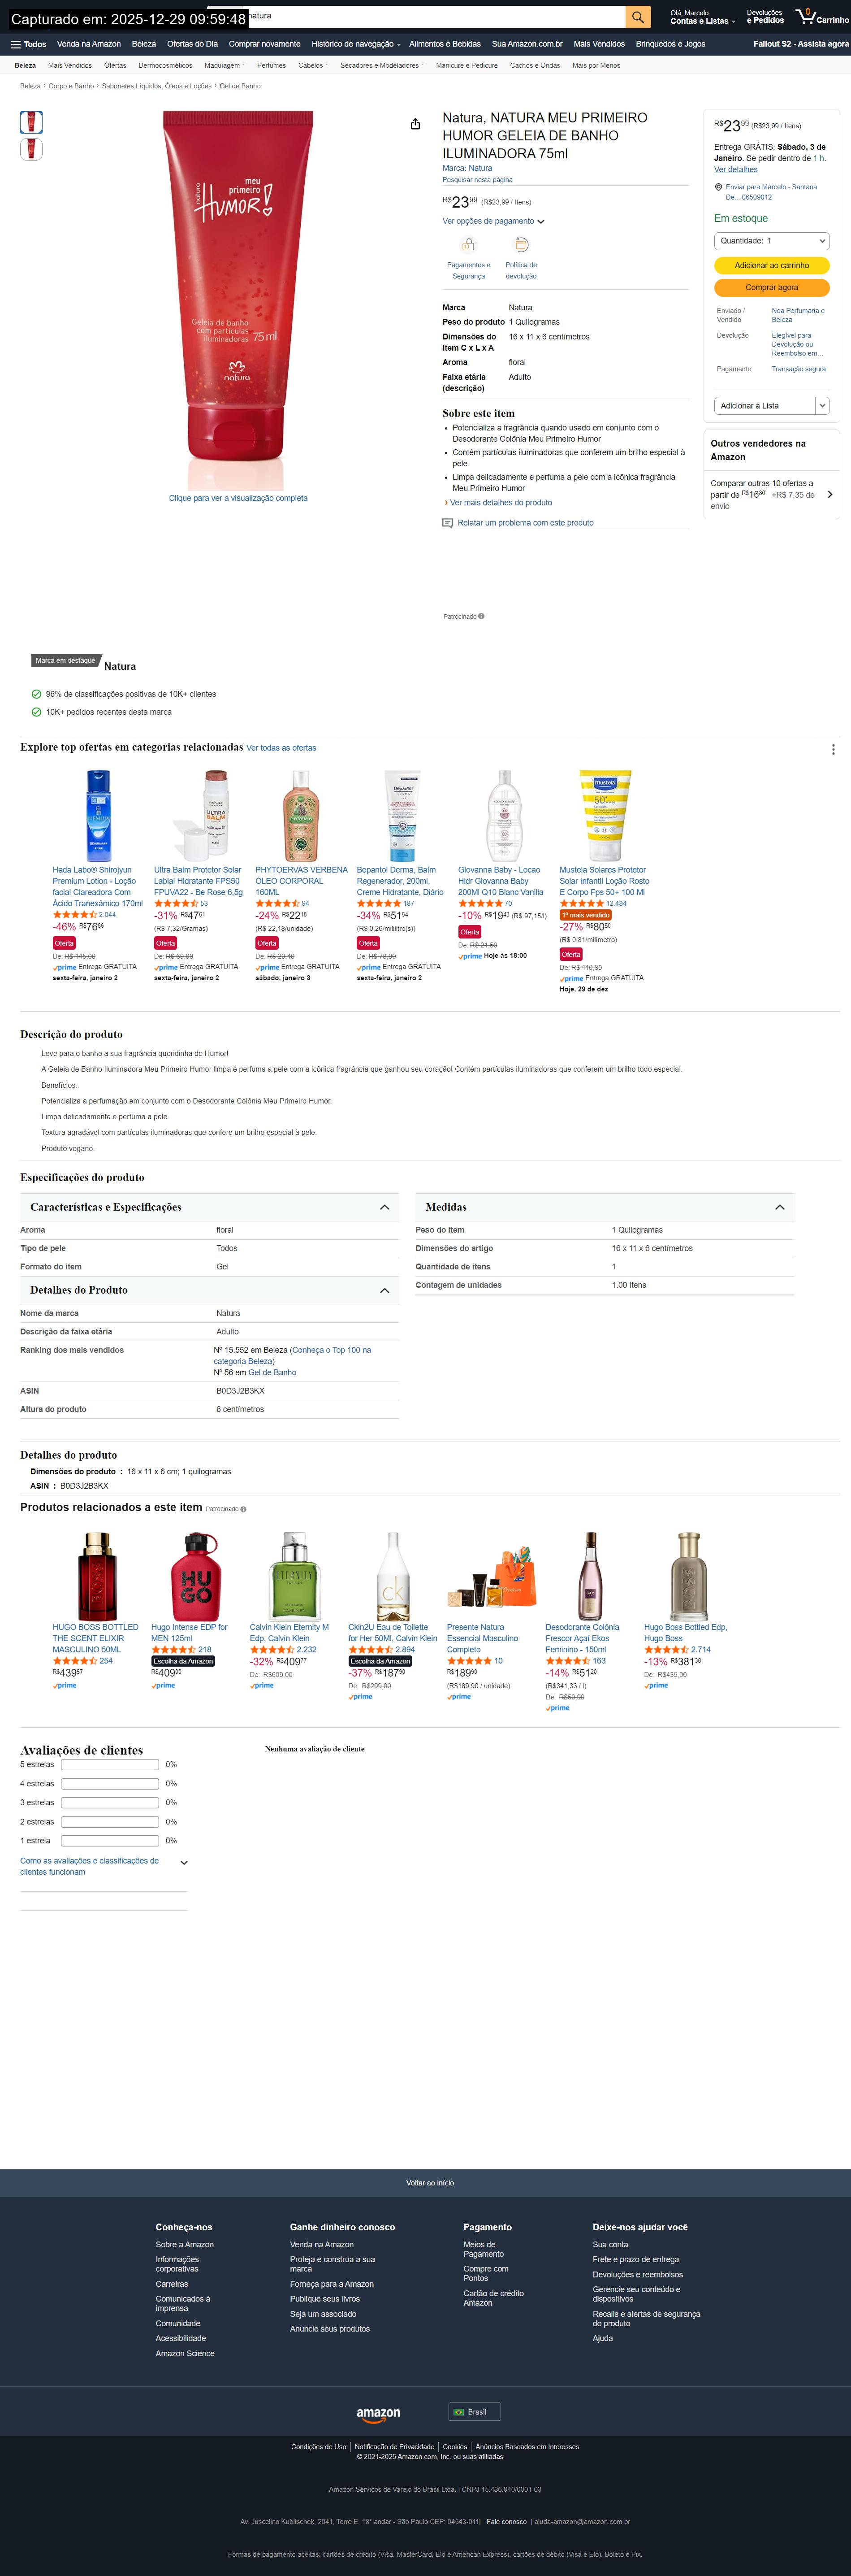
Task: Open three-dot menu in top ofertas section
Action: click(x=833, y=749)
